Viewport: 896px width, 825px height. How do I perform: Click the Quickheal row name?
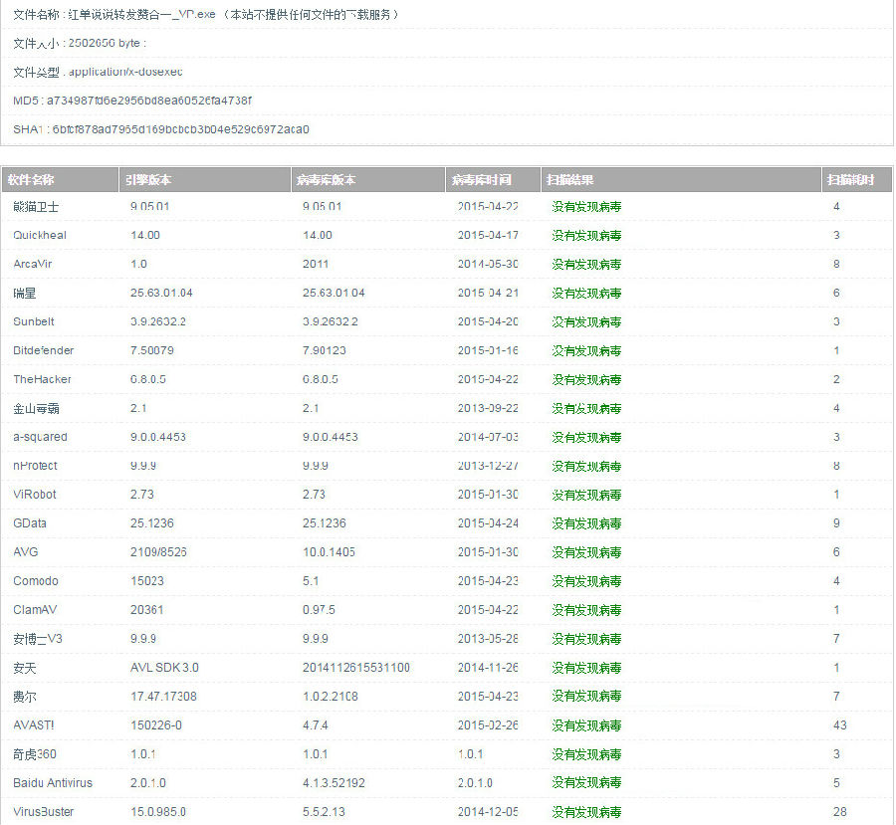tap(40, 236)
